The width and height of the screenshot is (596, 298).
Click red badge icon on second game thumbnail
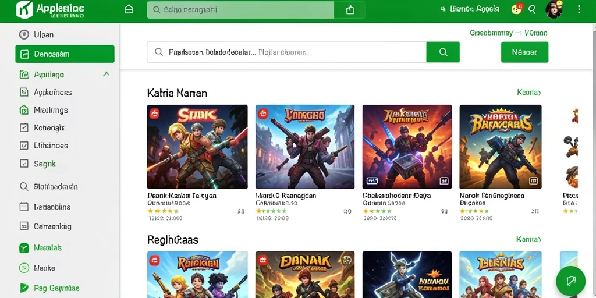pos(263,113)
